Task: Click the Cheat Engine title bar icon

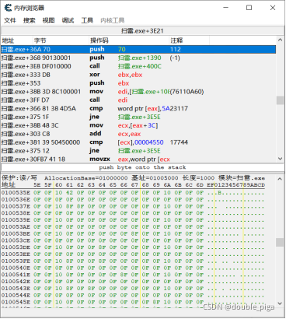Action: (8, 8)
